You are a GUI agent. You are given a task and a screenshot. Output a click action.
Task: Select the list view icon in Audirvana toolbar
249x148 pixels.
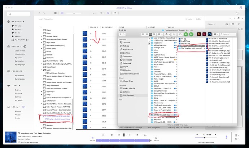point(62,13)
